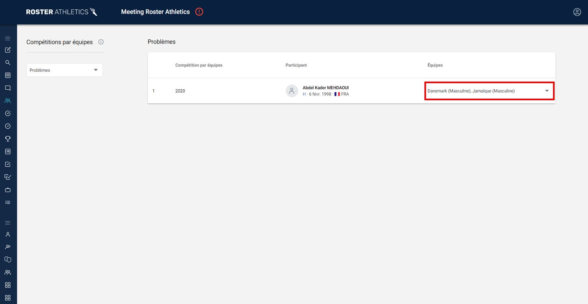The width and height of the screenshot is (588, 304).
Task: Open the single person icon in the sidebar
Action: pos(8,235)
